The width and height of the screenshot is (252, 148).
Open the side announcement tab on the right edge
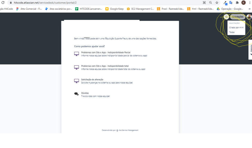[250, 50]
